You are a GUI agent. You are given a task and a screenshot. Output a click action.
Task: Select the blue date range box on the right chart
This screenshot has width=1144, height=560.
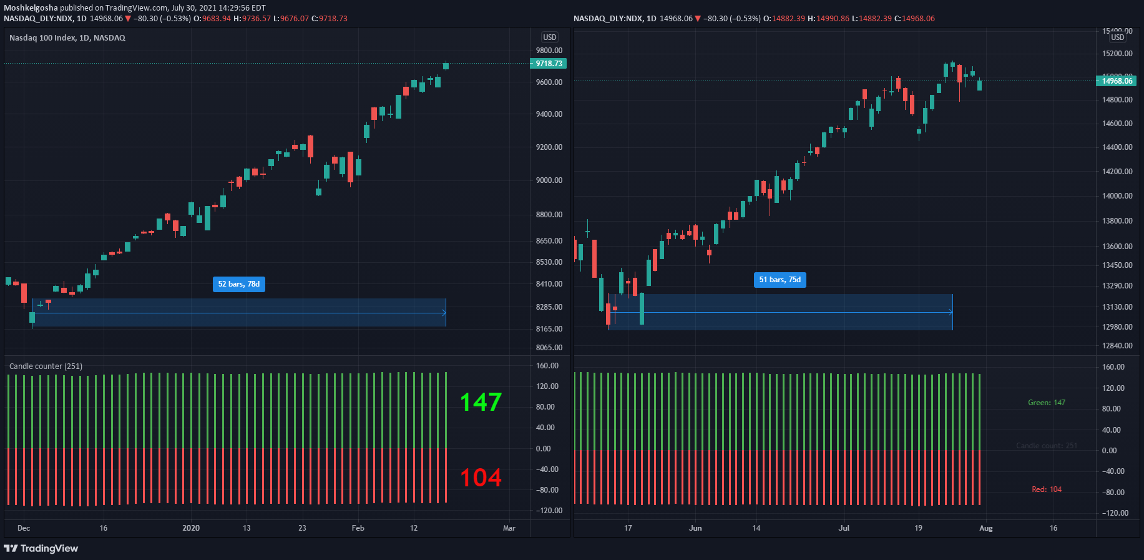pos(780,312)
